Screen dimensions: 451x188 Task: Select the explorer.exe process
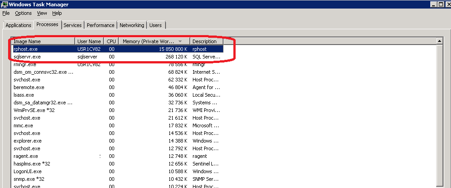pos(118,141)
